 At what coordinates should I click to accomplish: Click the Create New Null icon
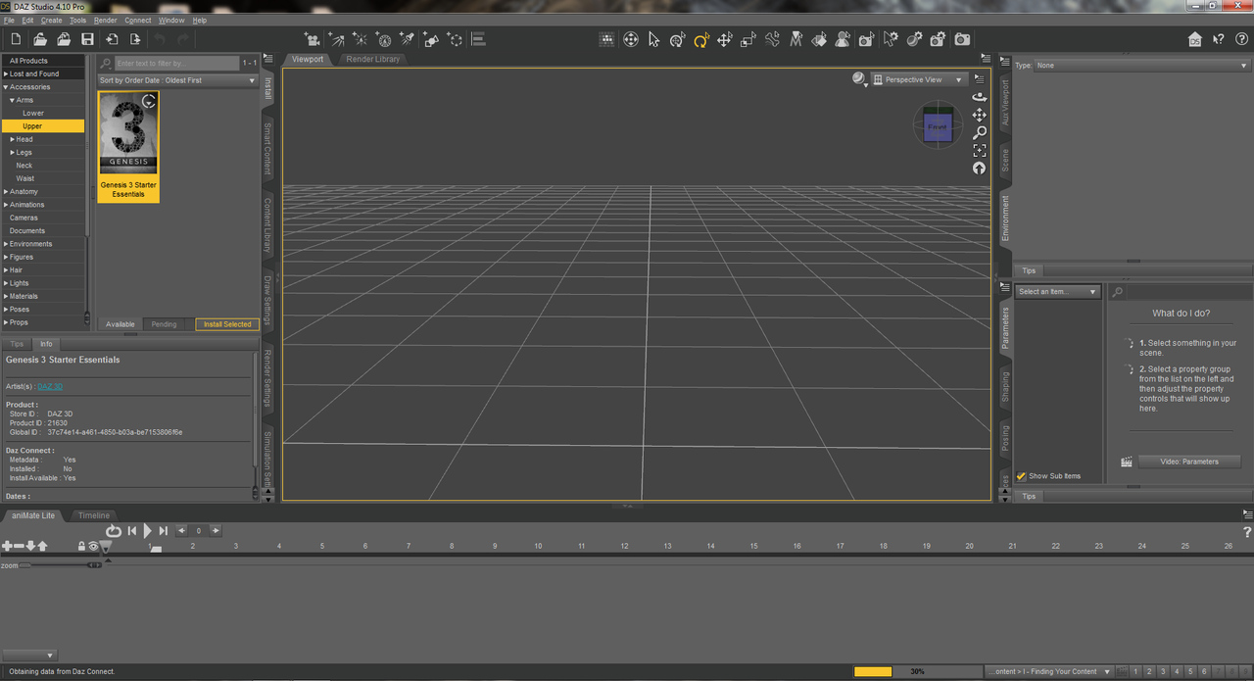[455, 39]
